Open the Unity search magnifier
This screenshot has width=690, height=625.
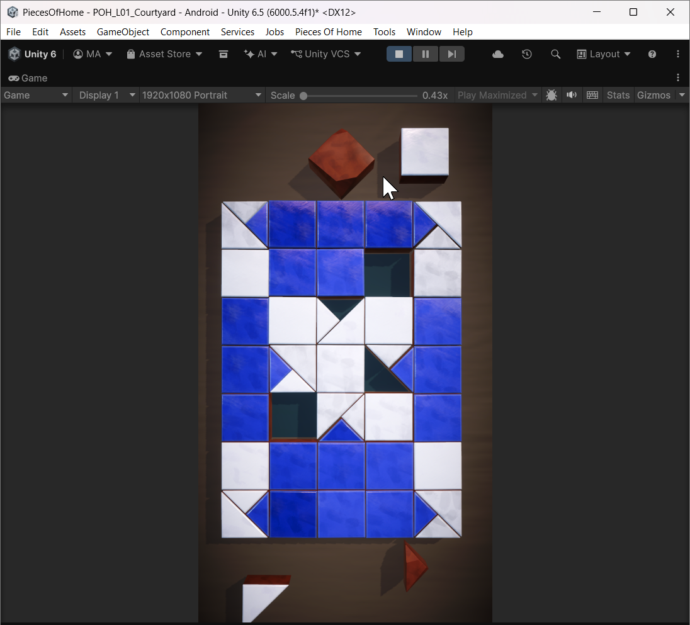click(x=555, y=54)
